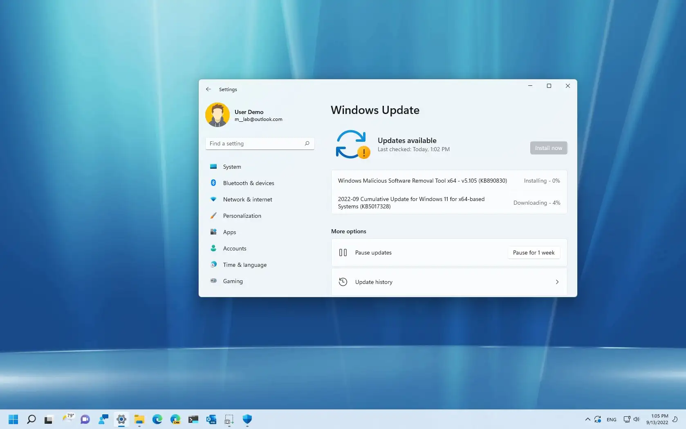686x429 pixels.
Task: Click the focus assist moon icon
Action: pyautogui.click(x=675, y=419)
